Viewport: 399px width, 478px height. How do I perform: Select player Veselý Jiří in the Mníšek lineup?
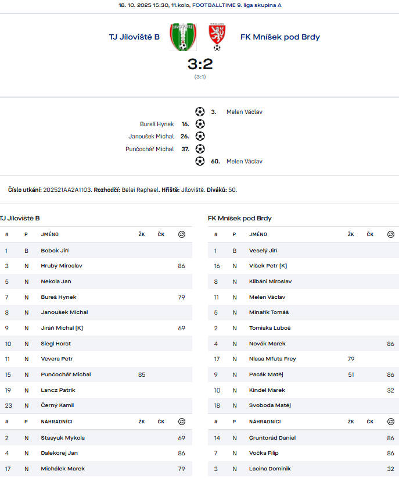pos(263,251)
